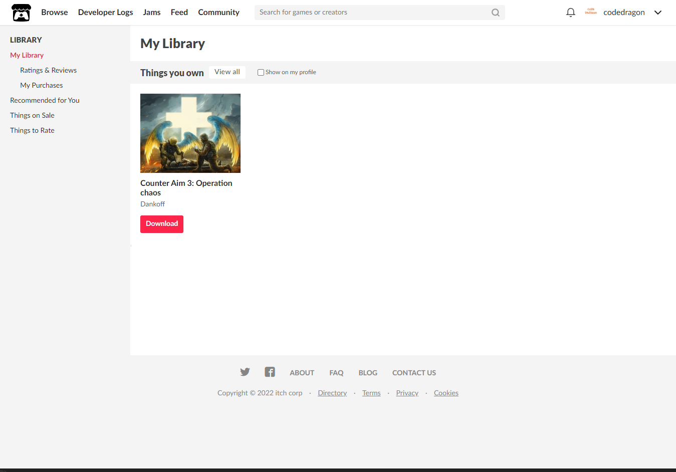Click the Things you own heading
Screen dimensions: 676x472
click(x=172, y=73)
